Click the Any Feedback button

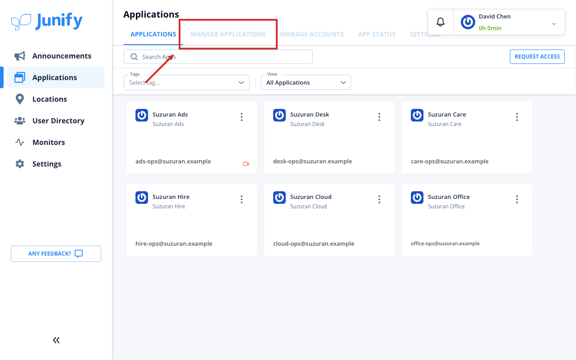[x=56, y=254]
